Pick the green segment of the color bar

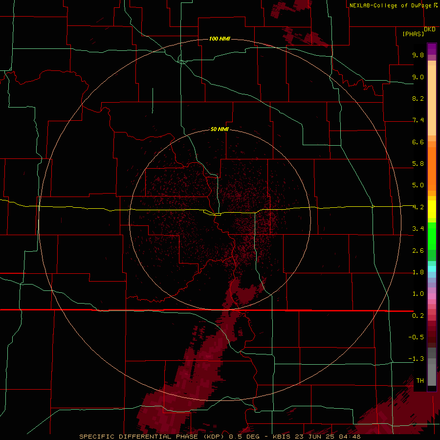click(432, 236)
